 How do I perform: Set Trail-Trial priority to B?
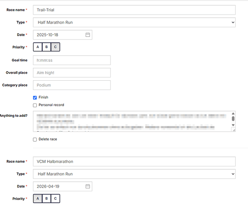(x=46, y=47)
